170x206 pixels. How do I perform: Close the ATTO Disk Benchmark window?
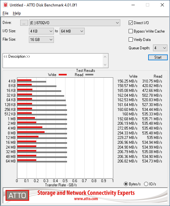pos(162,5)
